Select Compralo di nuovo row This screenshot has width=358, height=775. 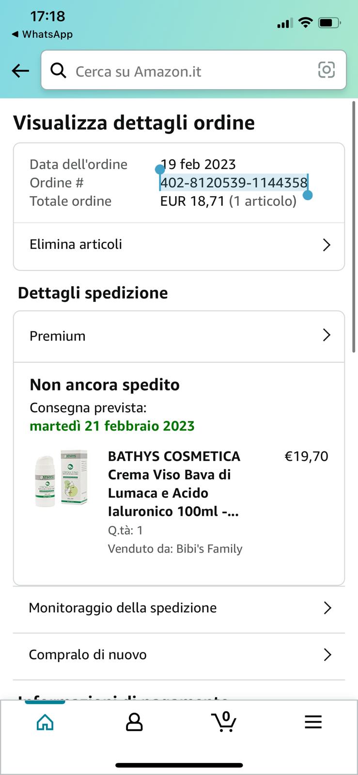click(x=179, y=655)
